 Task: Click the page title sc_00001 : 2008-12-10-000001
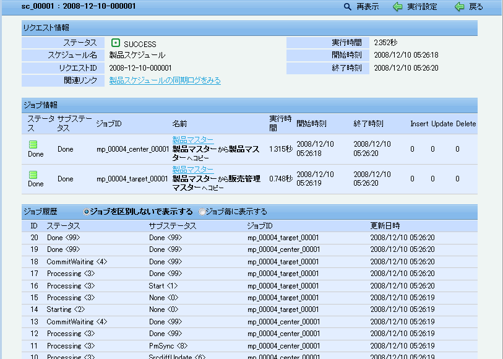(79, 6)
